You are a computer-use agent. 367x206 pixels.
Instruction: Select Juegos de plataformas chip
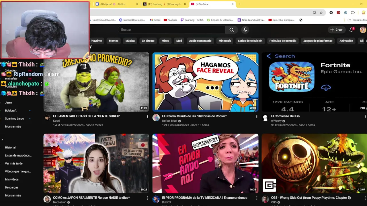(318, 41)
